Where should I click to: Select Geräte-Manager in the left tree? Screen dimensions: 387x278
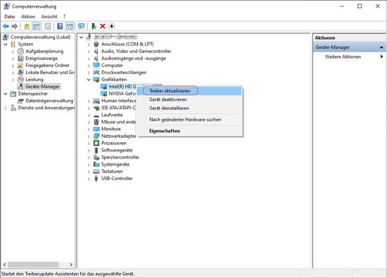pos(43,86)
